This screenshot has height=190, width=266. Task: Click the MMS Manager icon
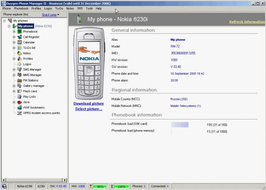pos(20,75)
